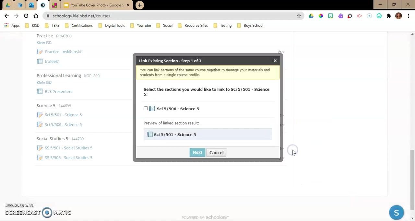The width and height of the screenshot is (415, 221).
Task: Open a new browser tab
Action: point(139,5)
